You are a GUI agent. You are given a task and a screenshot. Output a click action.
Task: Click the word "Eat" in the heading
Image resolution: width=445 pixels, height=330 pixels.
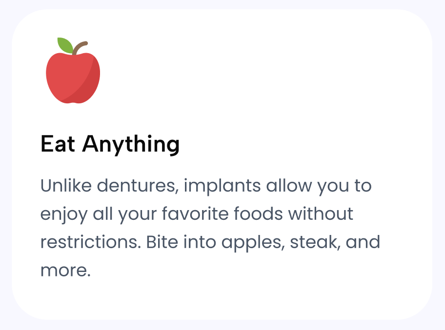(58, 144)
